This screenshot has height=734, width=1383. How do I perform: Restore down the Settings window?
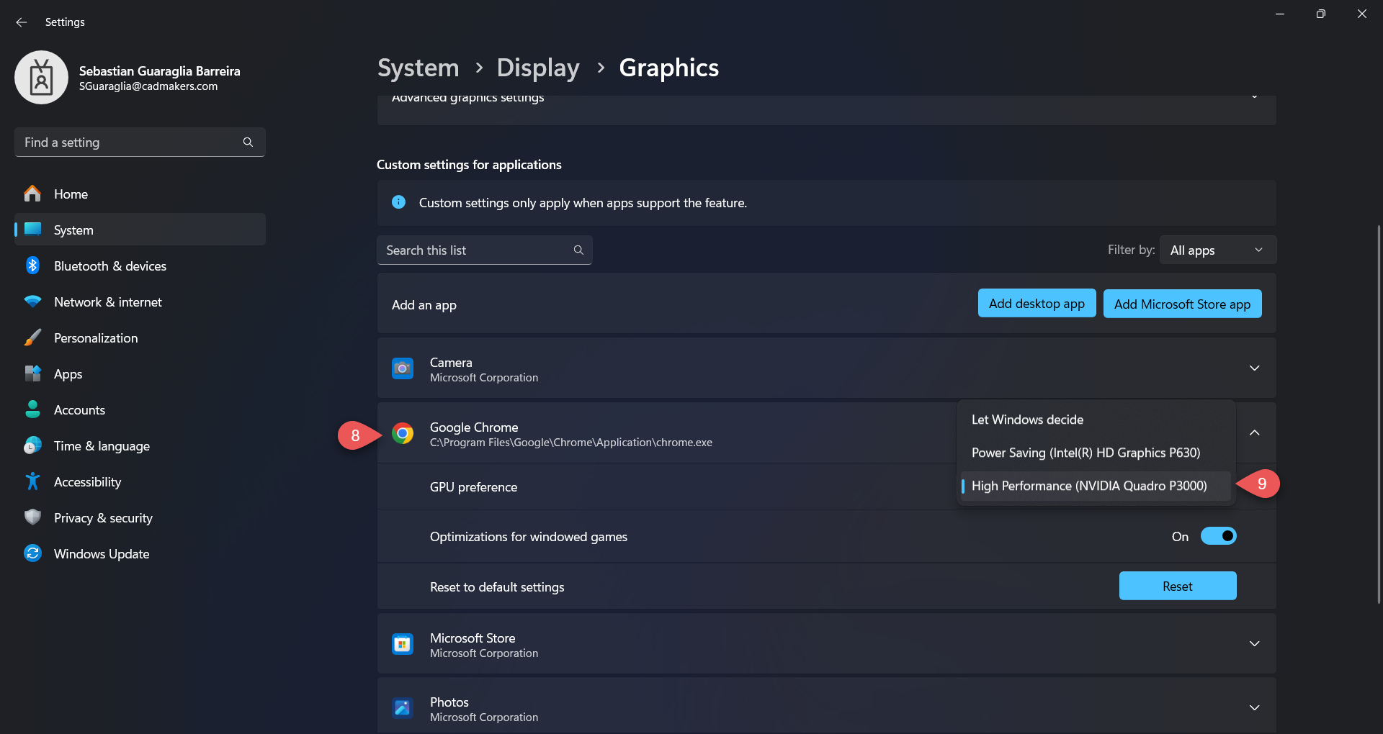1320,14
